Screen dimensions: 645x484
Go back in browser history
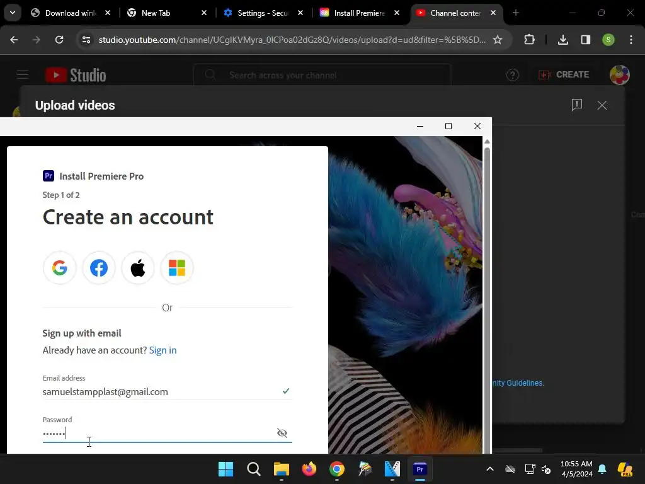tap(14, 40)
